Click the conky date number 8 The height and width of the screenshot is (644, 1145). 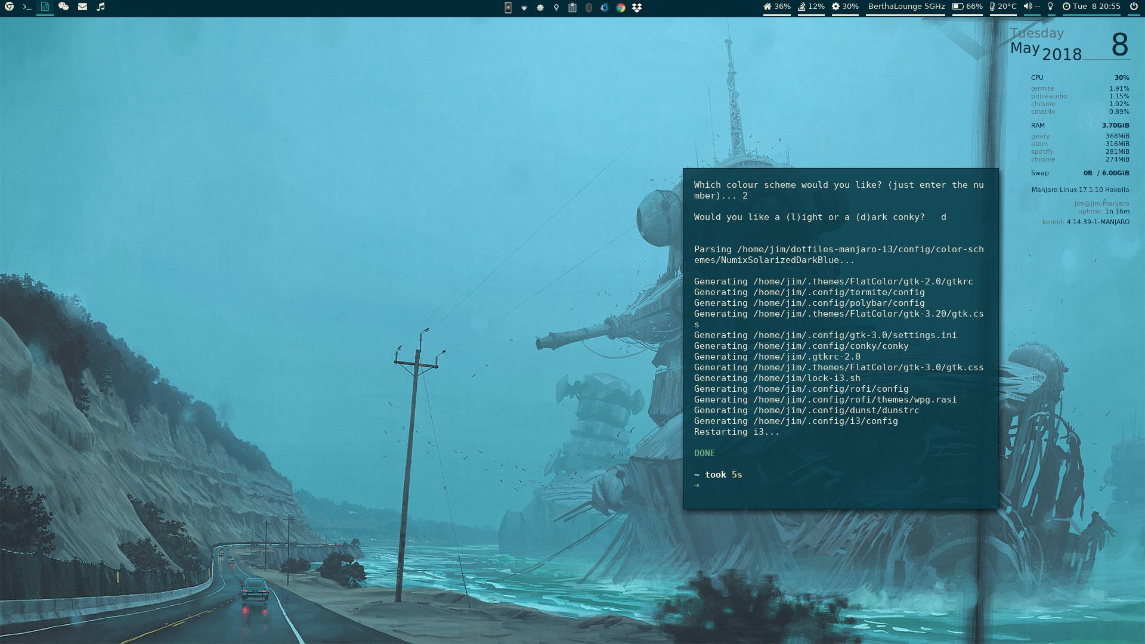tap(1119, 45)
